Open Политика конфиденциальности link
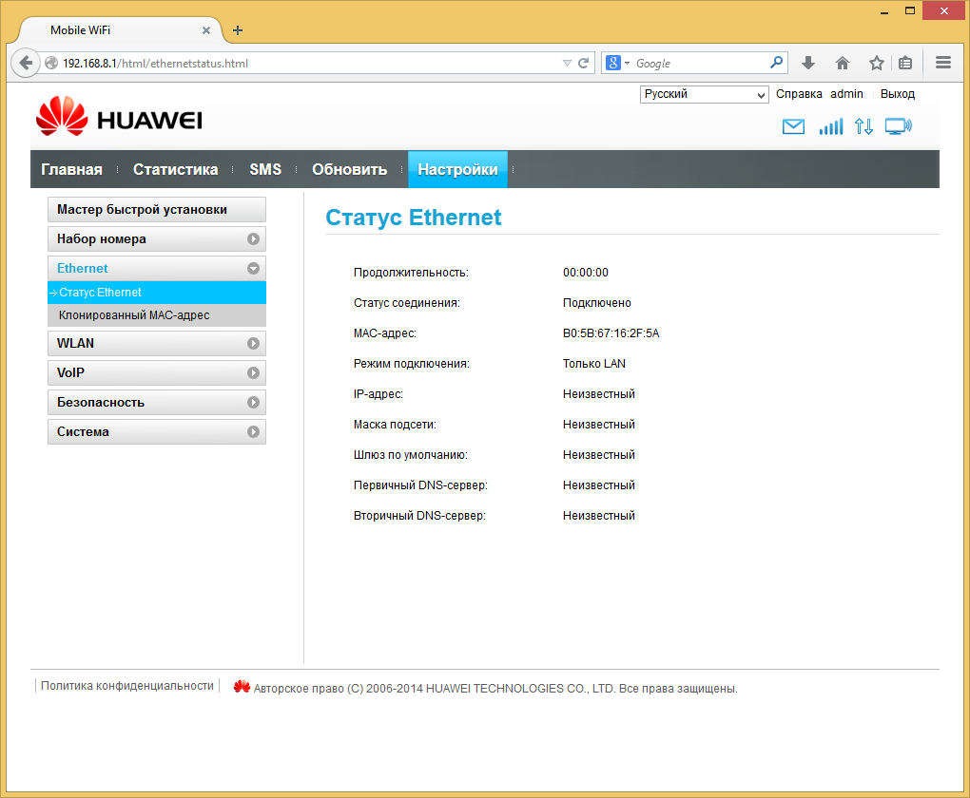970x798 pixels. coord(127,686)
